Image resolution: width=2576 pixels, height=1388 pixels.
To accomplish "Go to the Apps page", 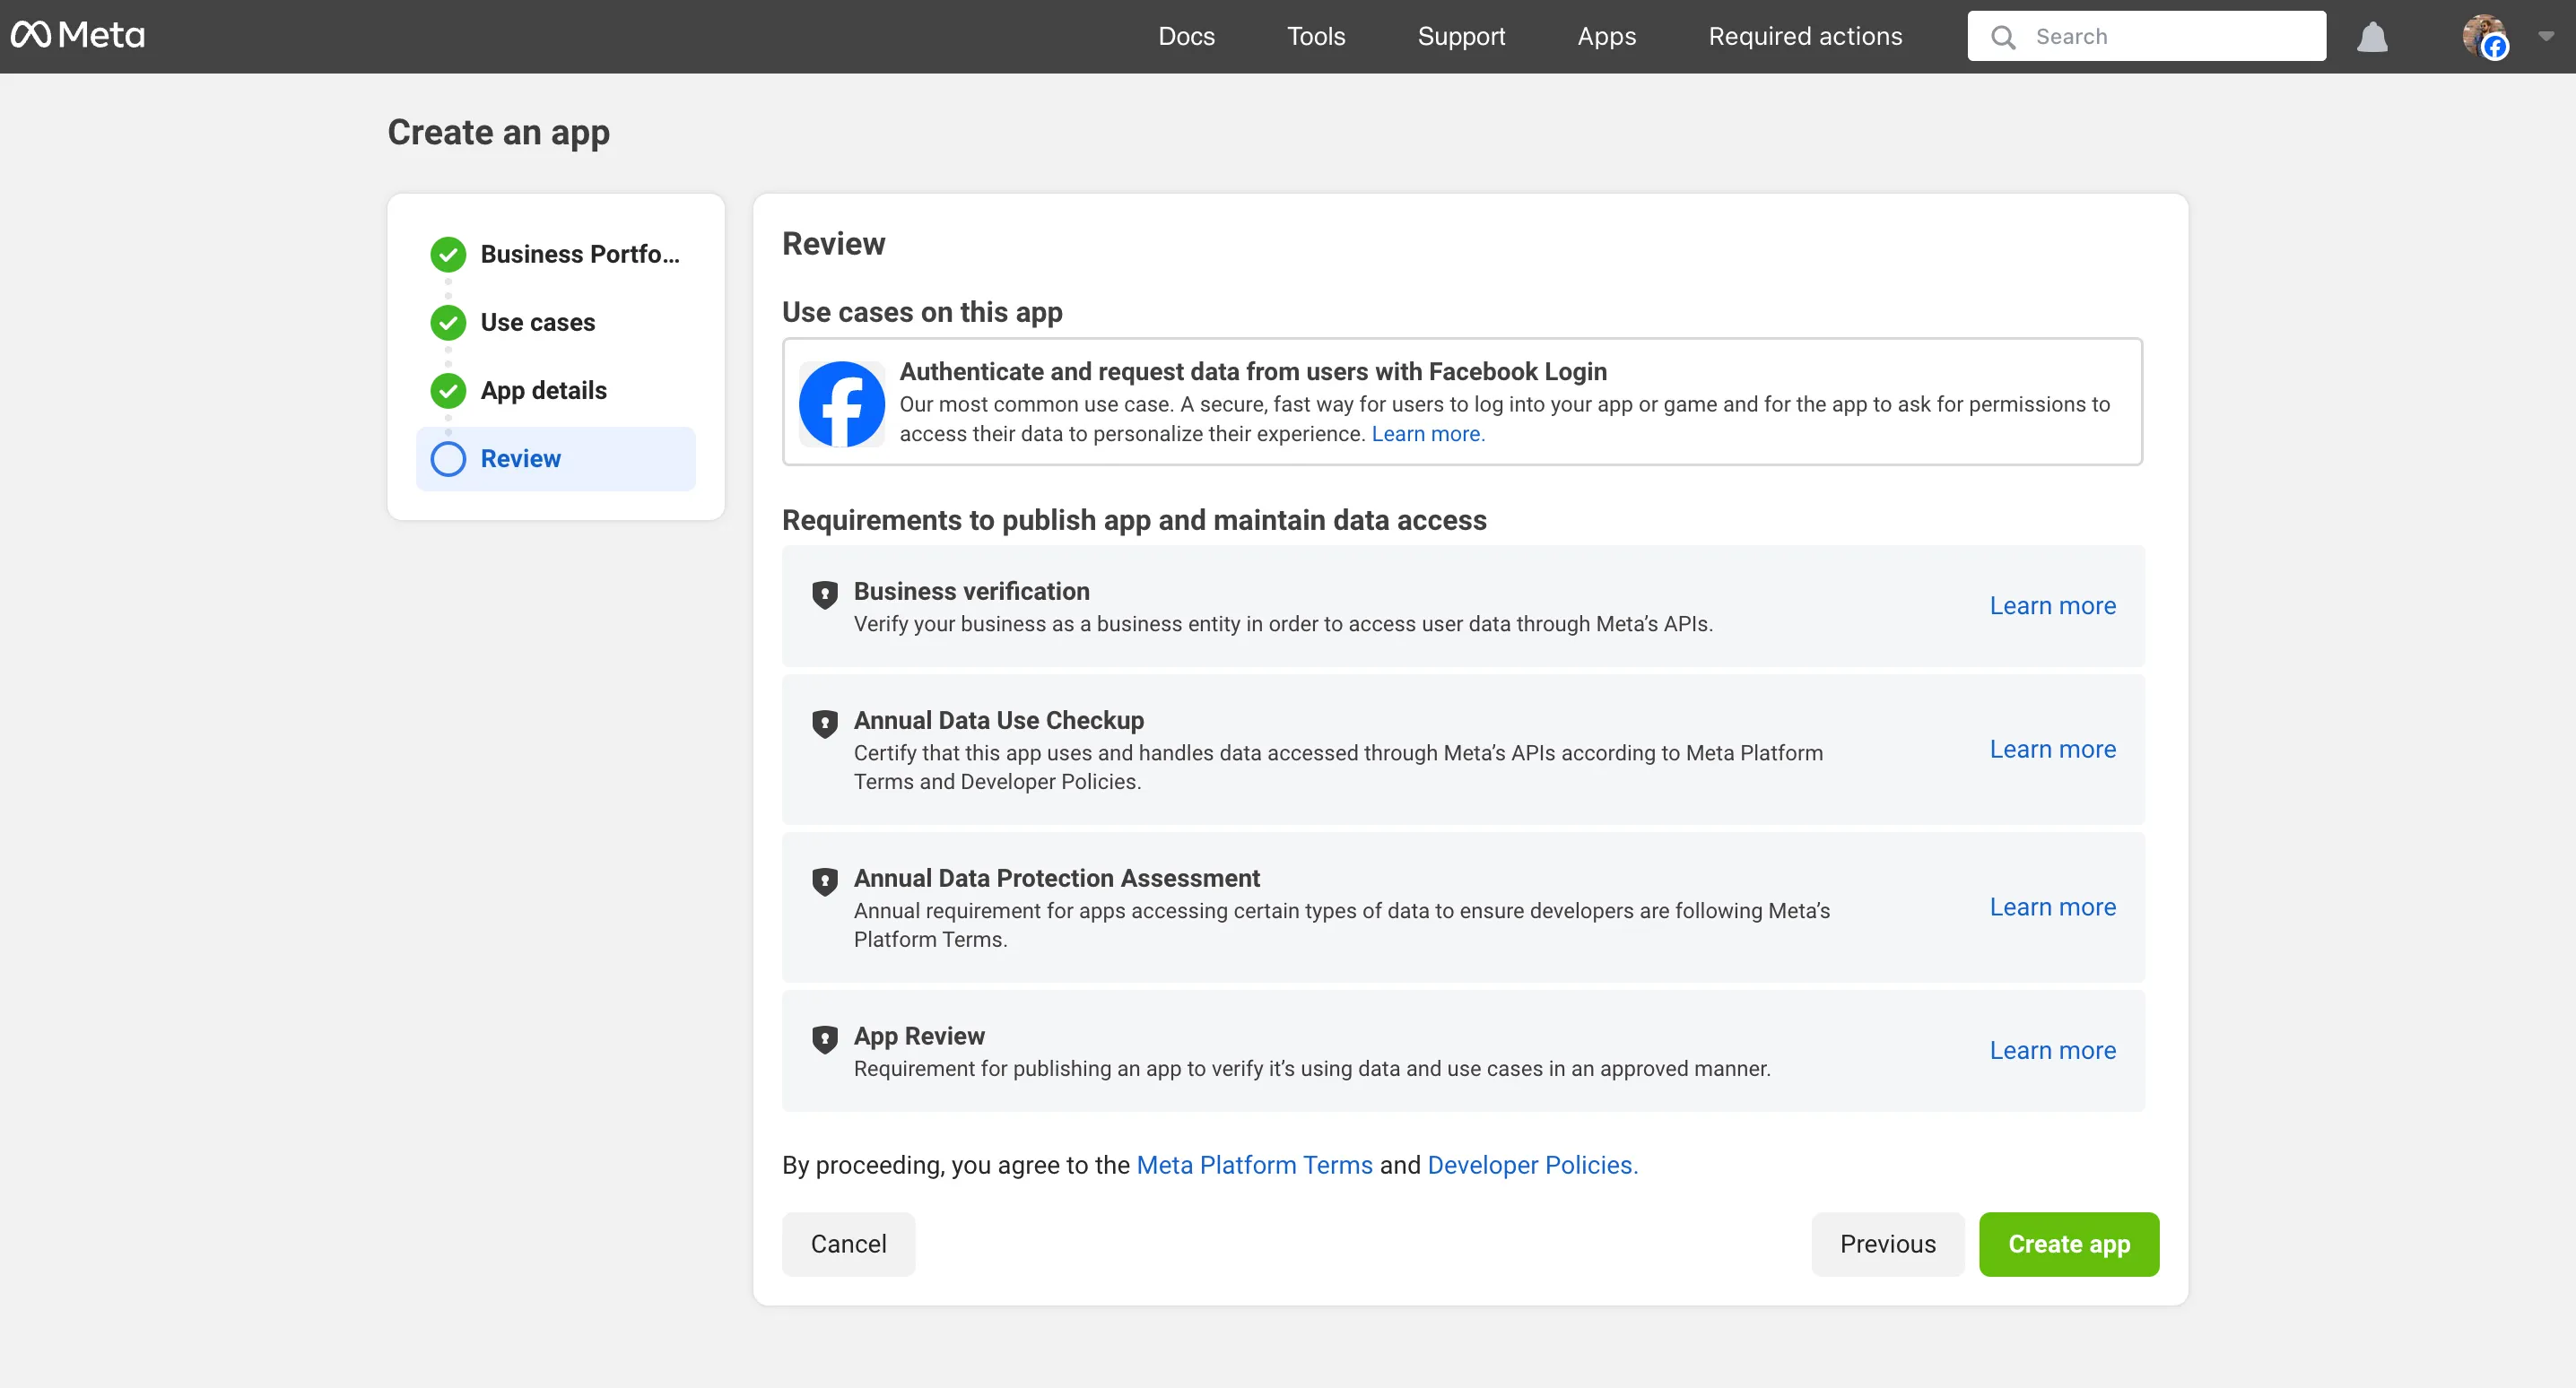I will 1607,36.
